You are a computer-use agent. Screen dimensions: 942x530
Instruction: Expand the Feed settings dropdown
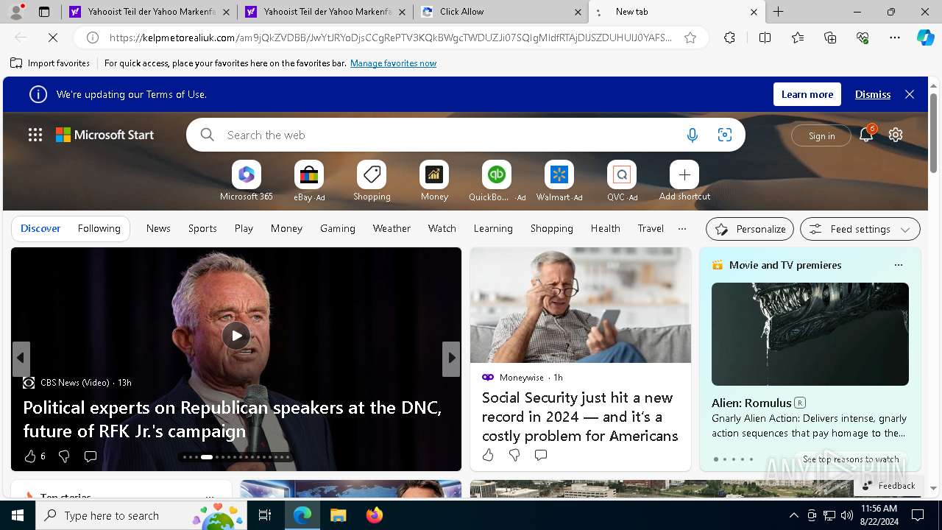coord(860,229)
